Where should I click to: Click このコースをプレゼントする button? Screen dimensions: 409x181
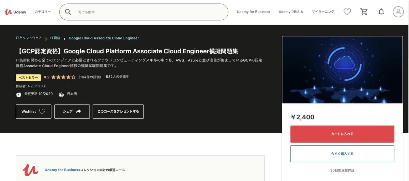[118, 111]
